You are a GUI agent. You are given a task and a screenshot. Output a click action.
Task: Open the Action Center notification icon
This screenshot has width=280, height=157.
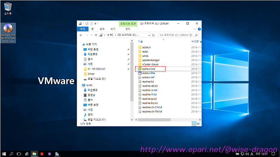(273, 154)
